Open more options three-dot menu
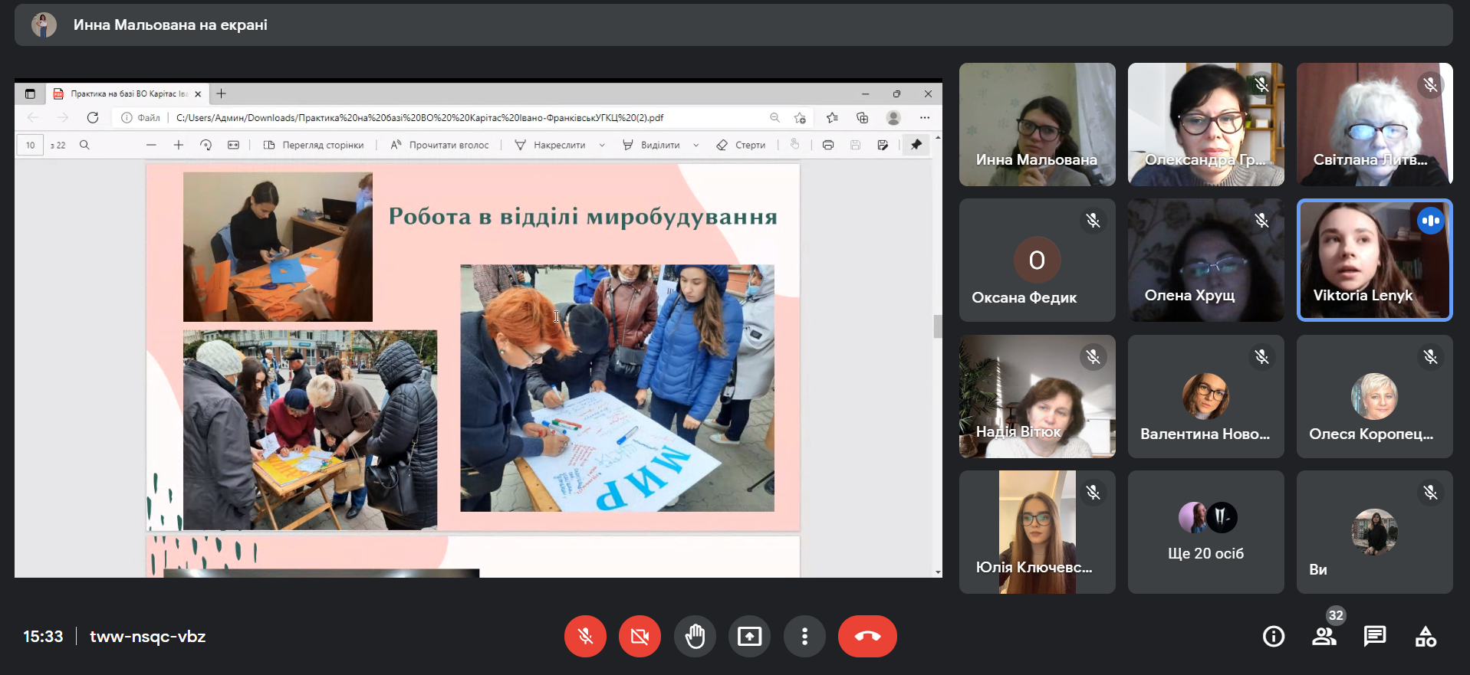The height and width of the screenshot is (675, 1470). point(804,636)
